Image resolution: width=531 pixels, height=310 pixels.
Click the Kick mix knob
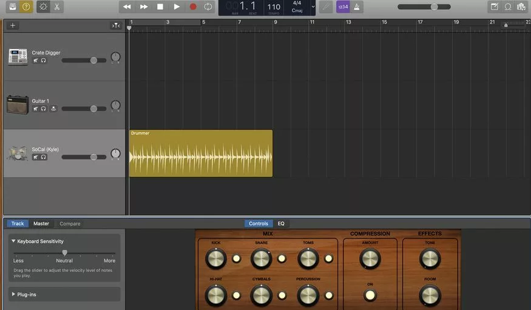[x=215, y=259]
